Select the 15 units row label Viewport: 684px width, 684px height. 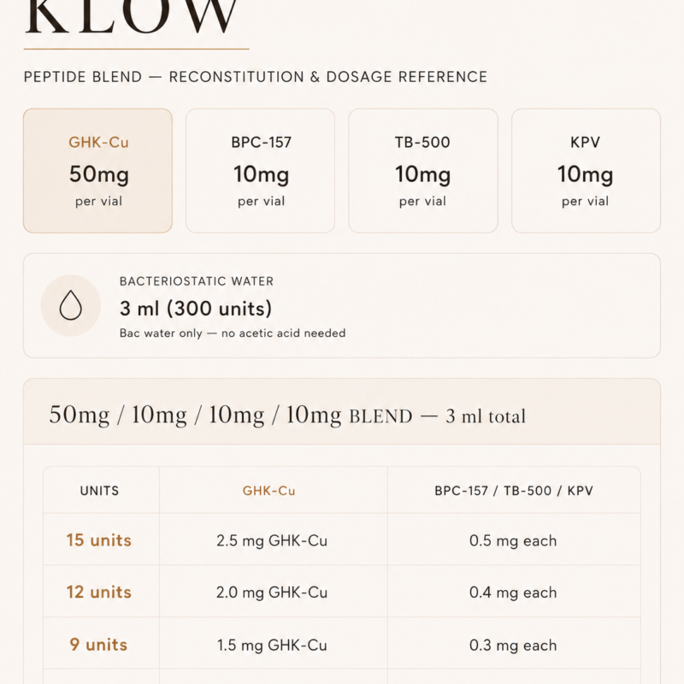point(99,540)
